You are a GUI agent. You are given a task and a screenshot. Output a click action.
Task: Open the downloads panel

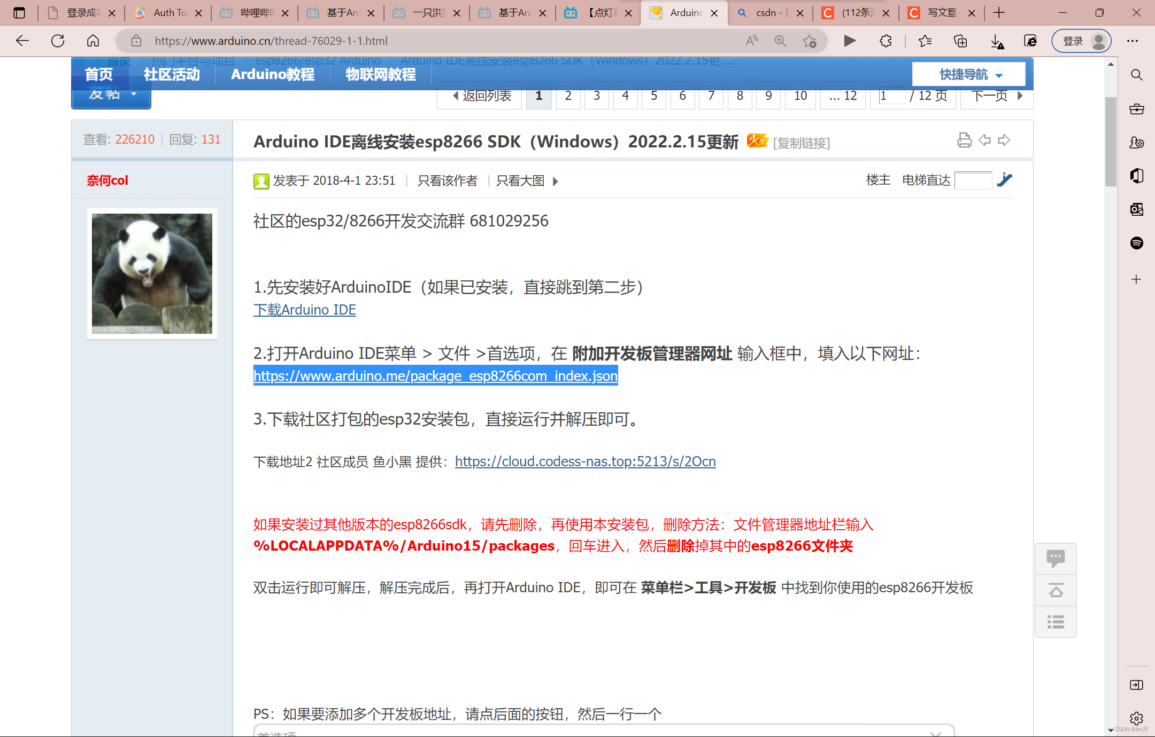[x=997, y=41]
